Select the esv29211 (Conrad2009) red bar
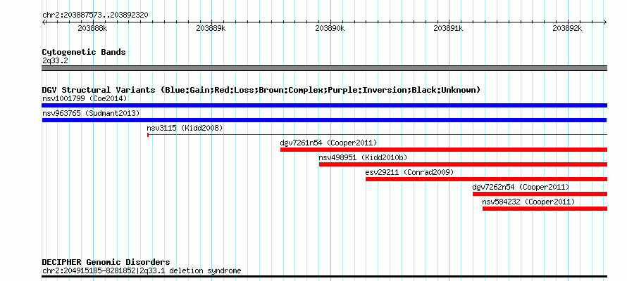This screenshot has width=627, height=281. click(486, 179)
